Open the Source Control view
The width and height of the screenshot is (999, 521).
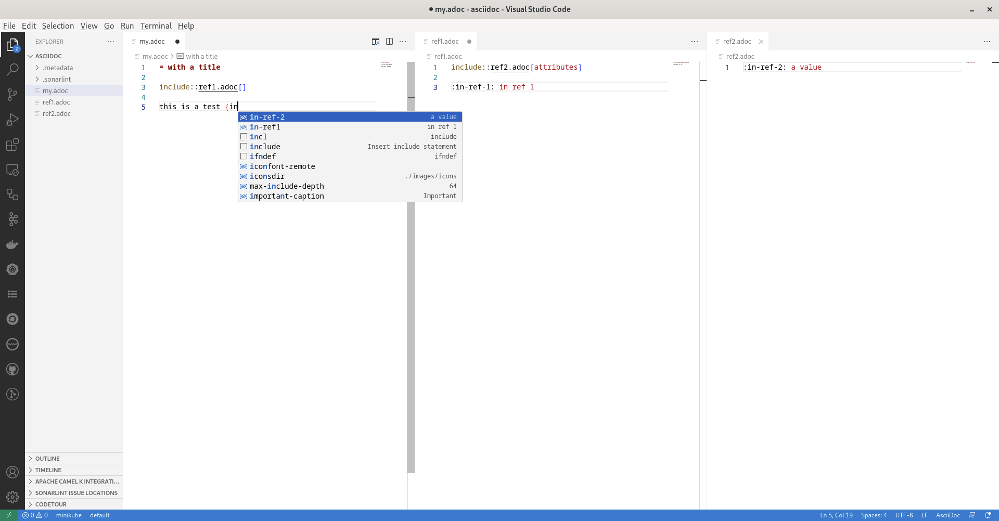coord(12,95)
